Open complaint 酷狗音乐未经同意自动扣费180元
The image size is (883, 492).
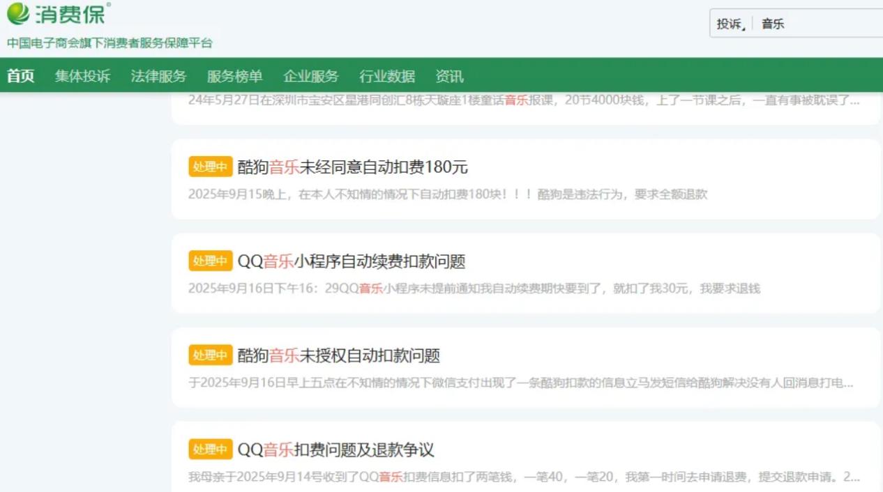tap(353, 167)
